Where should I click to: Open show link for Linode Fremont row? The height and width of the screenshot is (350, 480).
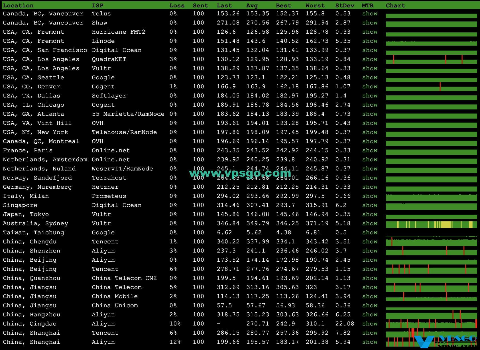pos(370,41)
